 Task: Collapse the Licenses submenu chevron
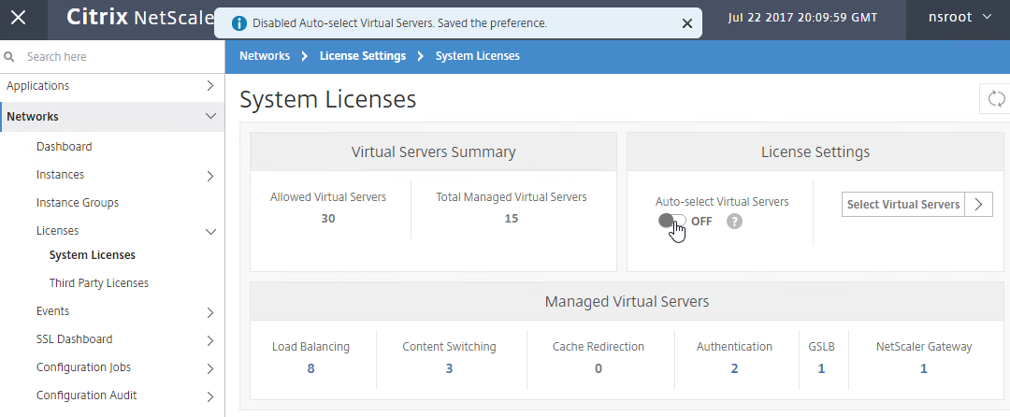[210, 232]
